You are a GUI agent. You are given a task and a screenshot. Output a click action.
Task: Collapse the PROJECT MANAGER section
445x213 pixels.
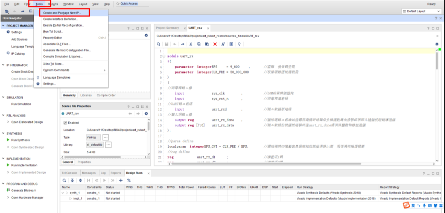click(x=4, y=26)
